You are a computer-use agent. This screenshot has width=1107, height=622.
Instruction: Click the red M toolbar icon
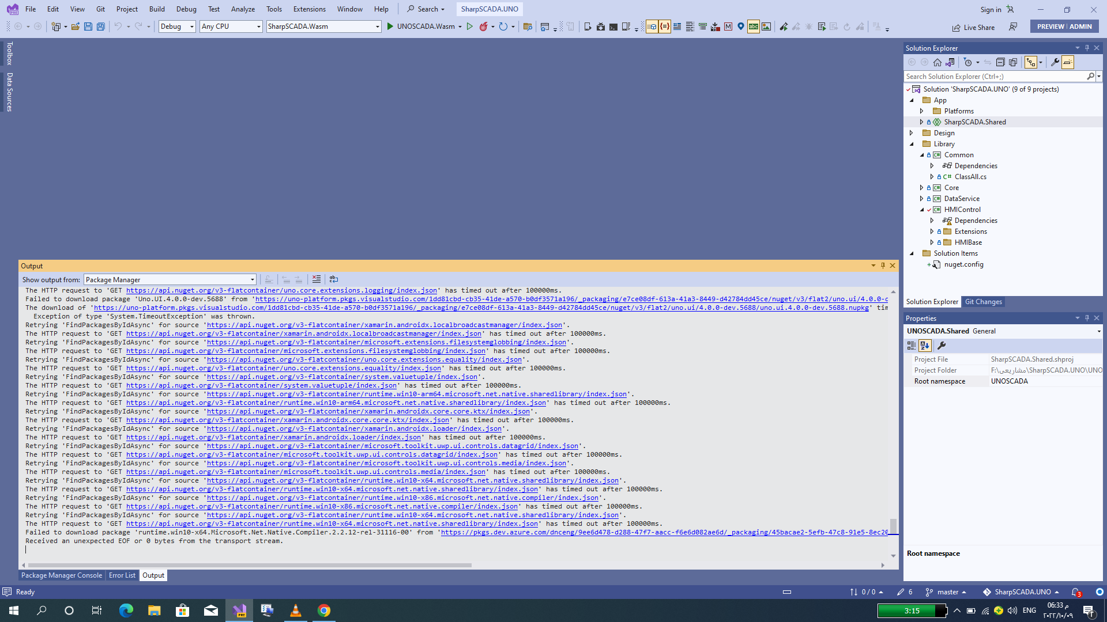[728, 26]
